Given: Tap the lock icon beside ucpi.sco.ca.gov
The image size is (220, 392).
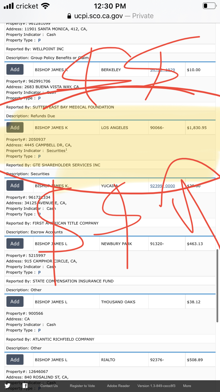Looking at the screenshot, I should coord(69,16).
